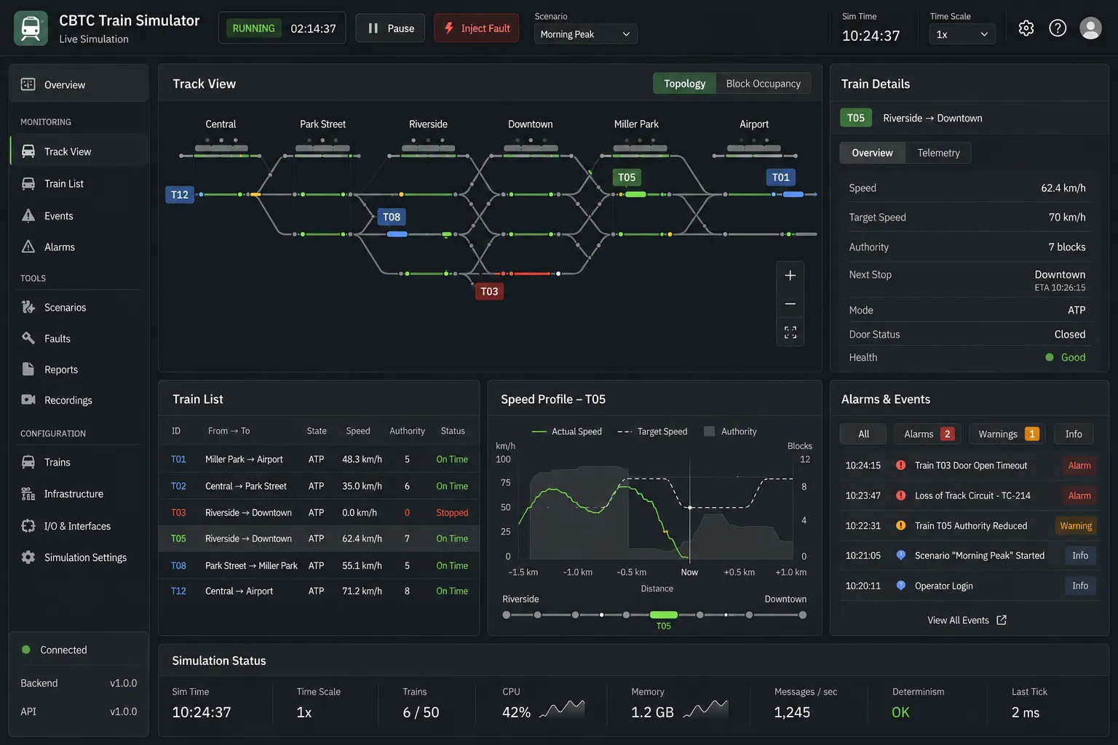Filter events by Info tab
Image resolution: width=1118 pixels, height=745 pixels.
click(x=1074, y=434)
